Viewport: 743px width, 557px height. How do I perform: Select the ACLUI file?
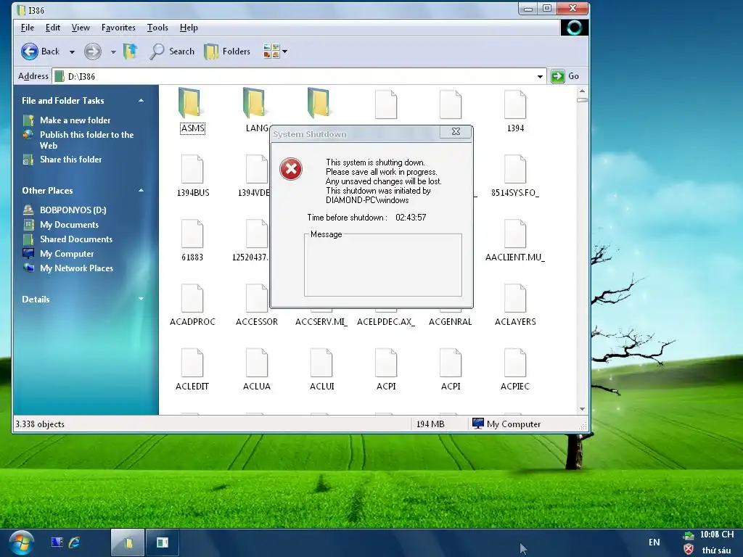321,369
